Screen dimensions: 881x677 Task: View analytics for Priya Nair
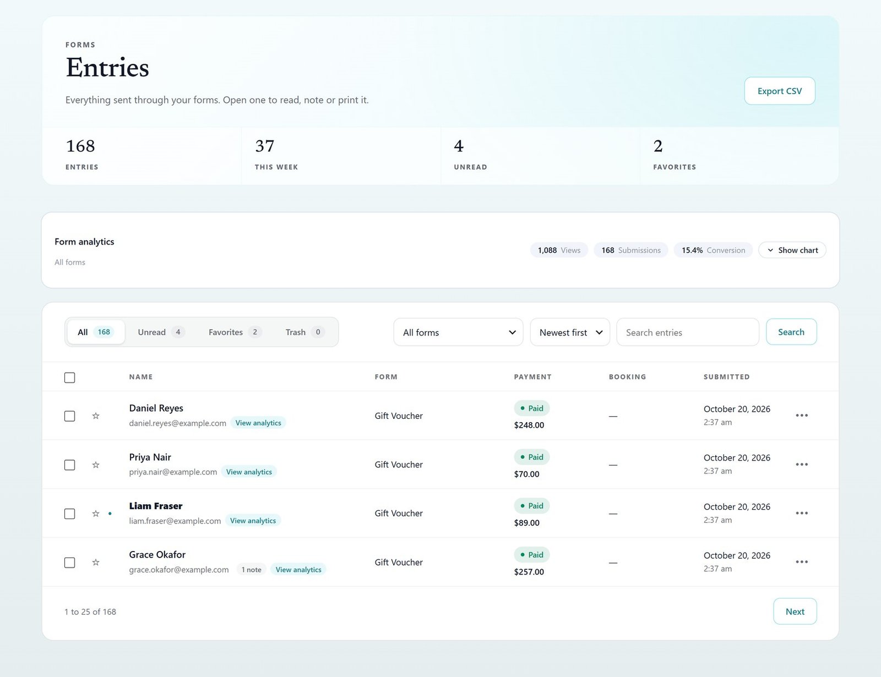(249, 472)
